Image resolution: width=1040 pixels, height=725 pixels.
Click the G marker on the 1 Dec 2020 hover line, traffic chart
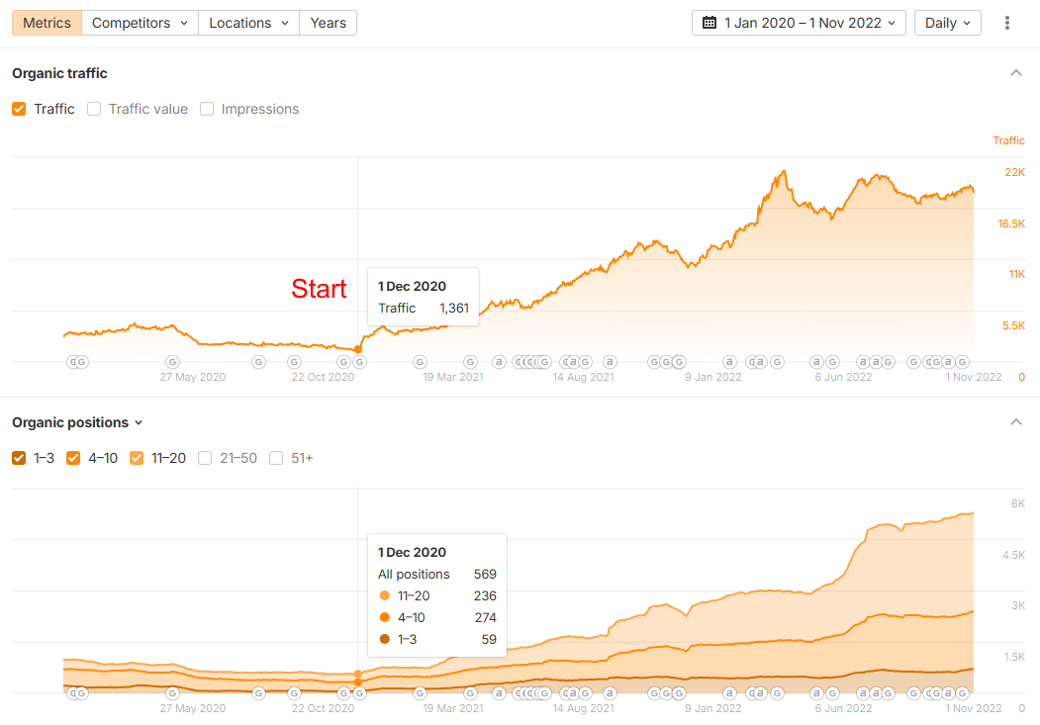(x=359, y=362)
